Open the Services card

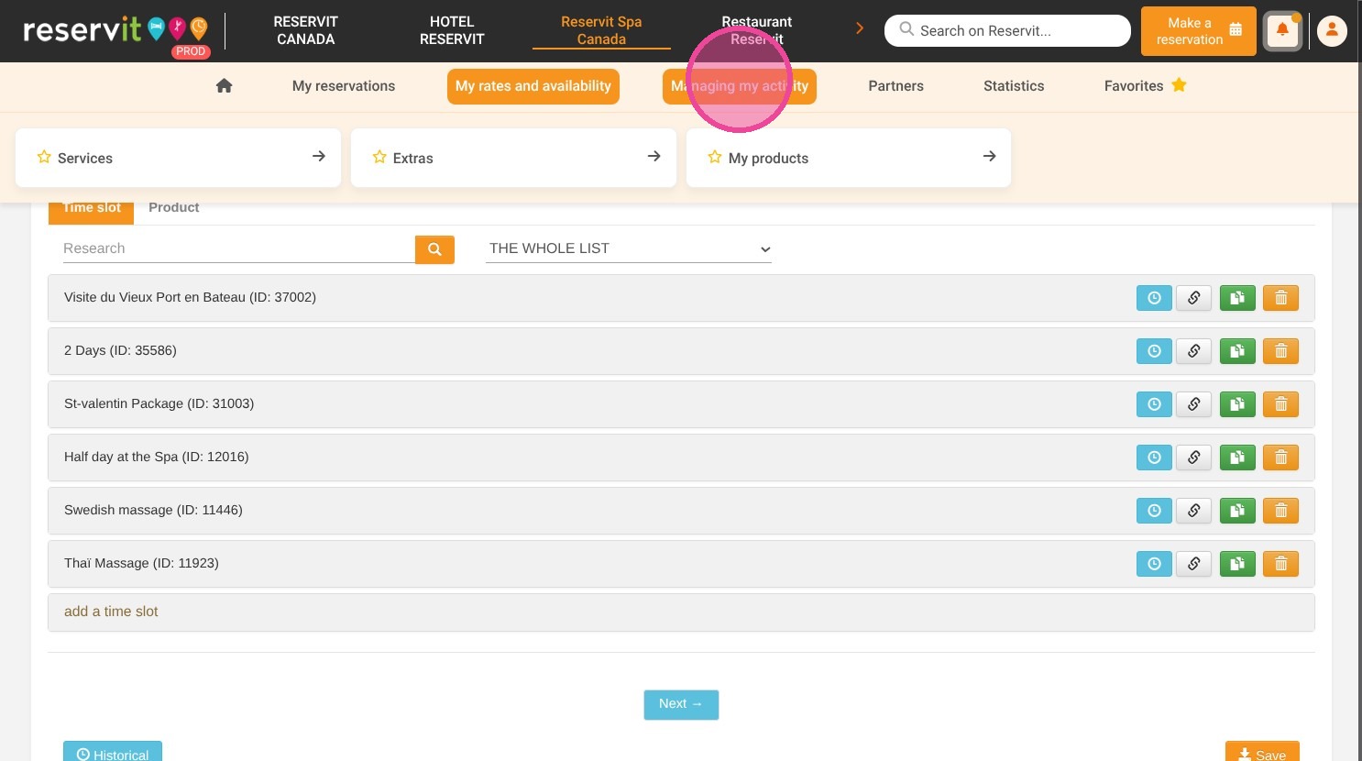pos(178,158)
